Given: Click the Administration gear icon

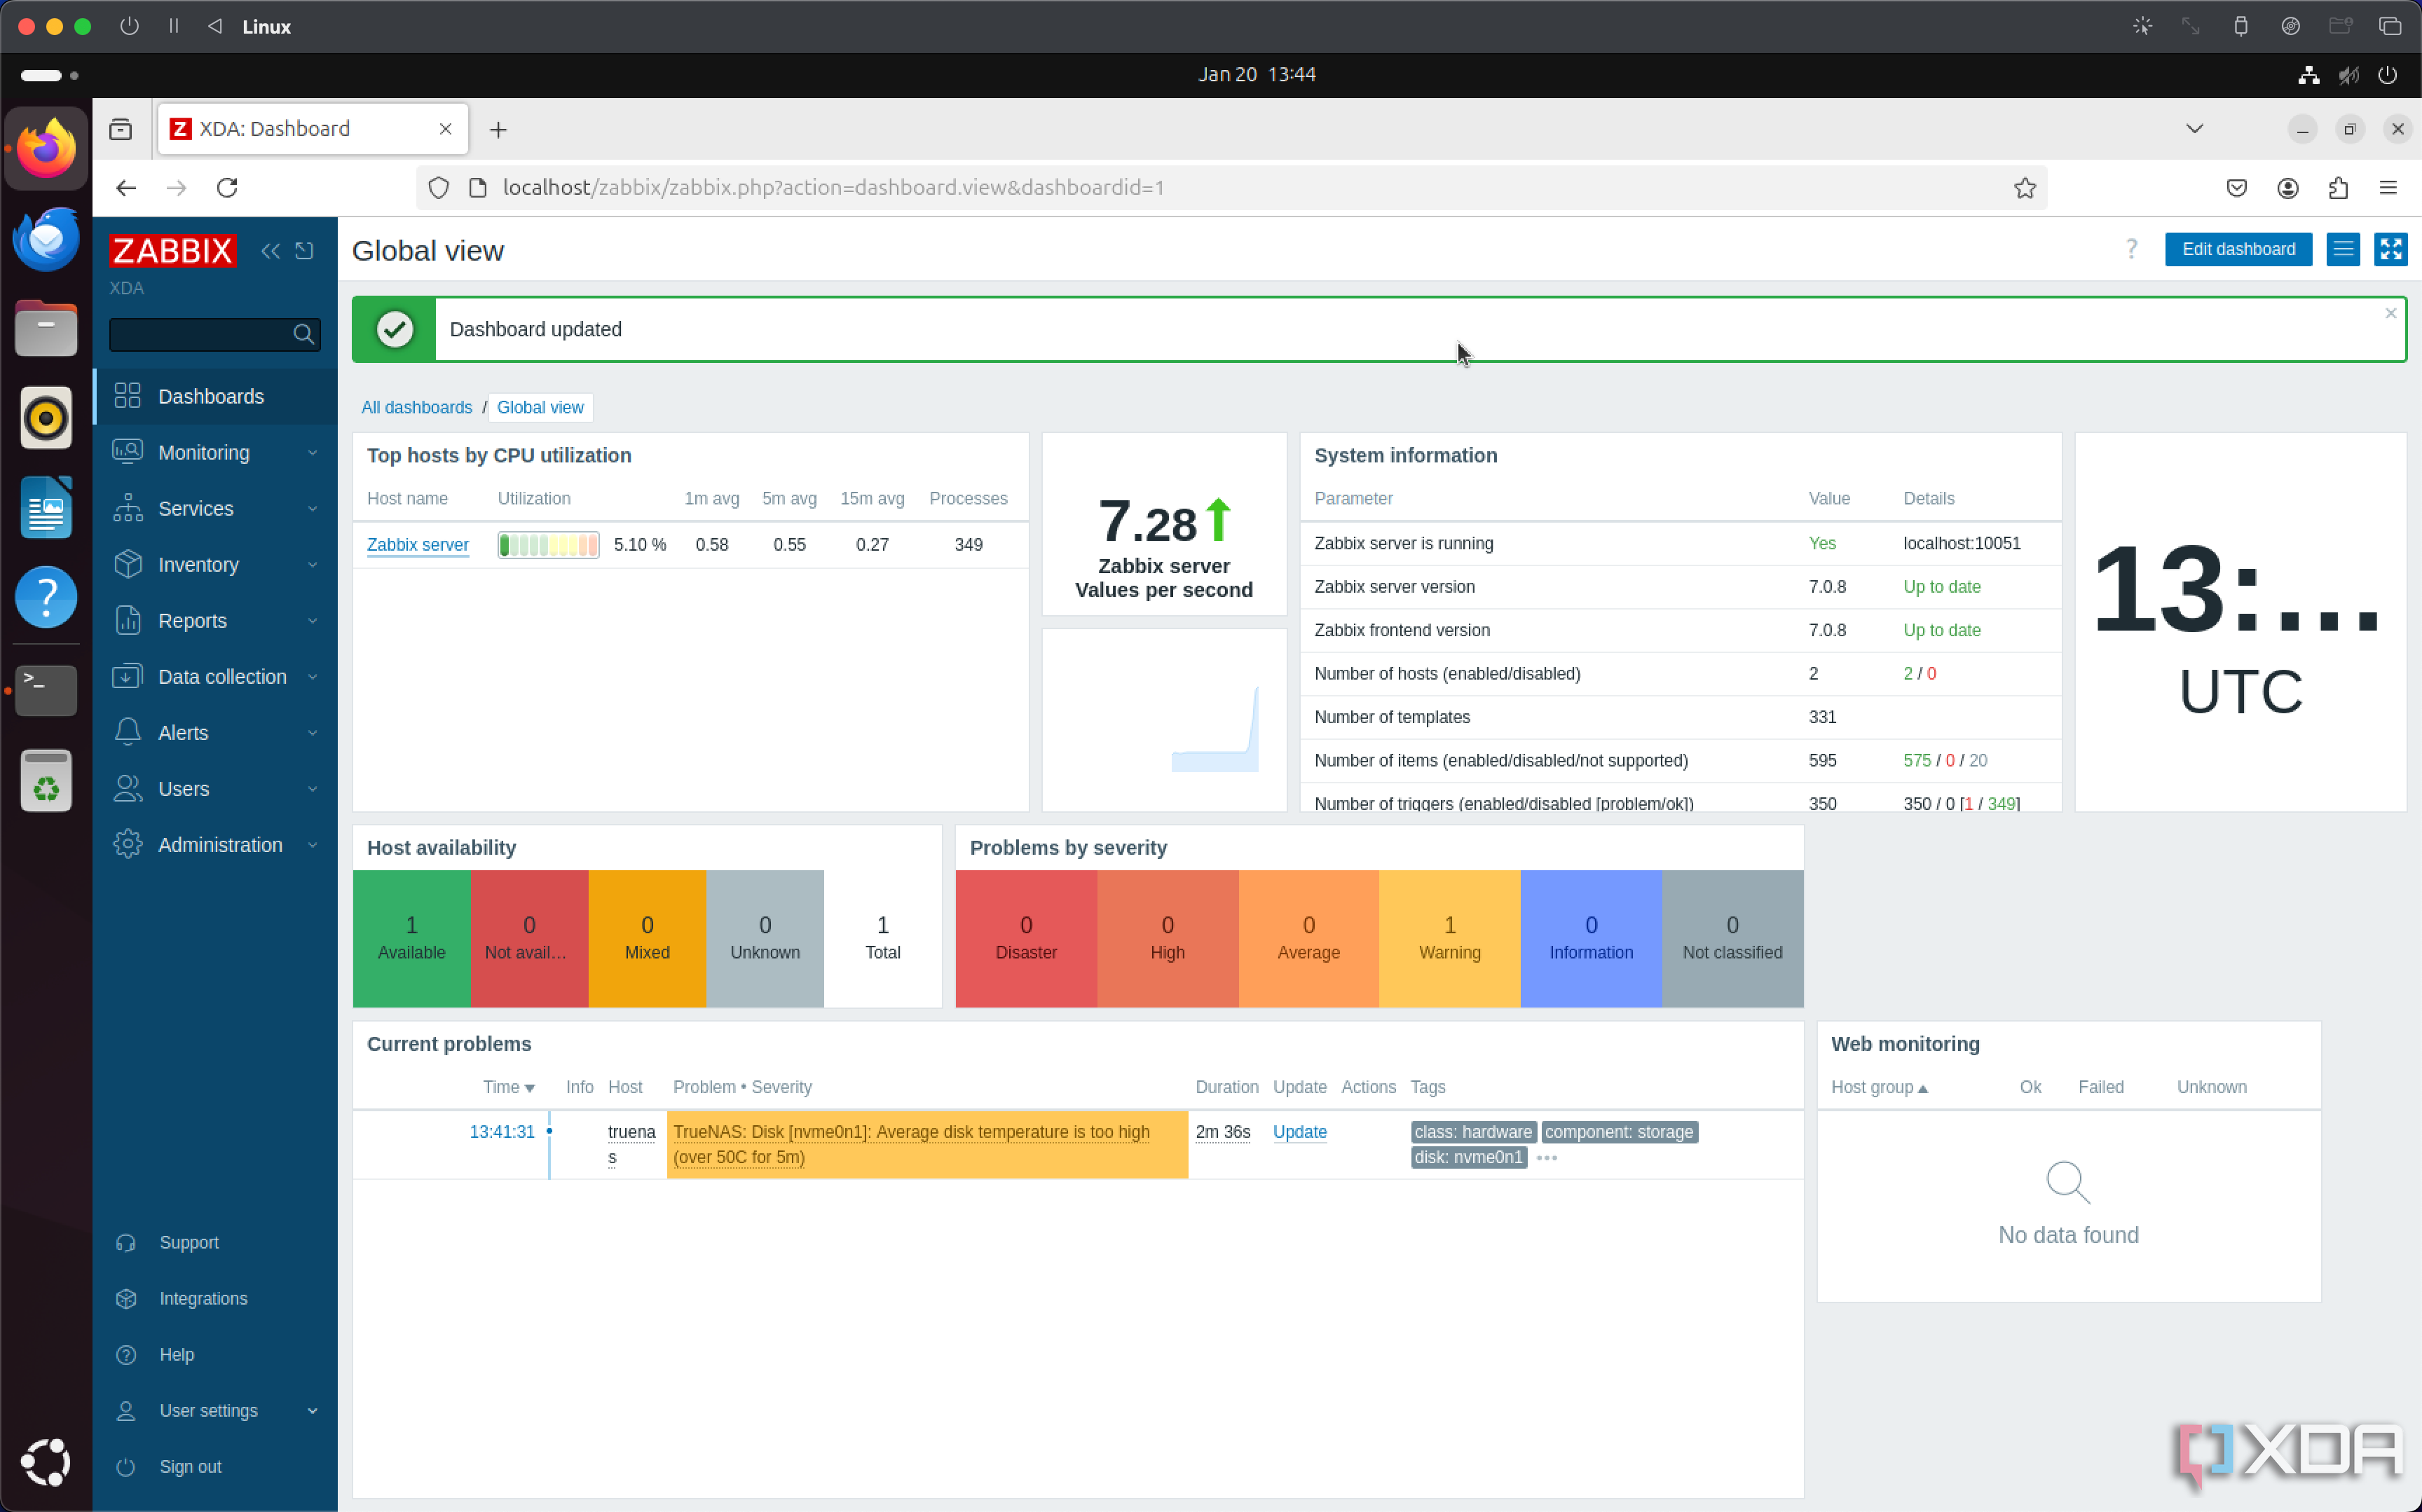Looking at the screenshot, I should coord(127,844).
